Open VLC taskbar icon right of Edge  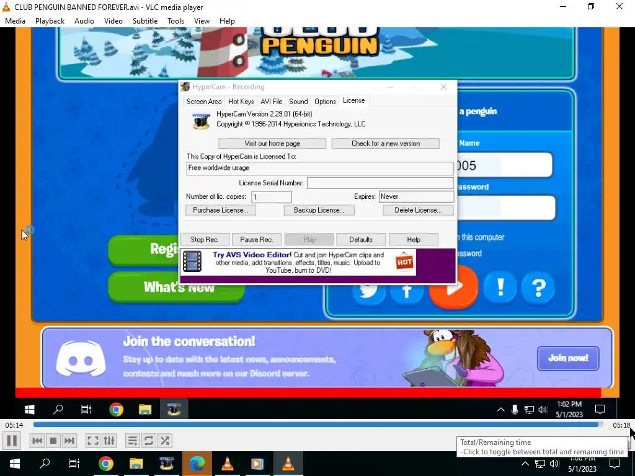click(x=227, y=464)
